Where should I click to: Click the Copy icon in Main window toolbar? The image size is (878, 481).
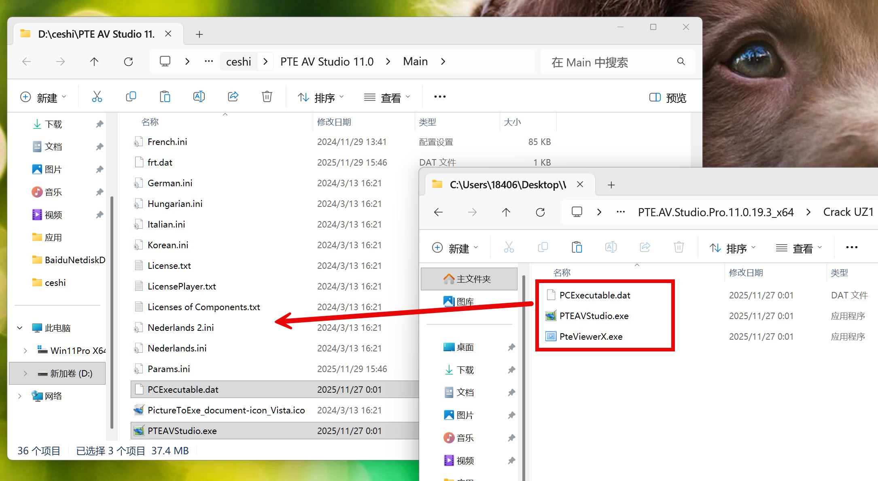point(131,97)
